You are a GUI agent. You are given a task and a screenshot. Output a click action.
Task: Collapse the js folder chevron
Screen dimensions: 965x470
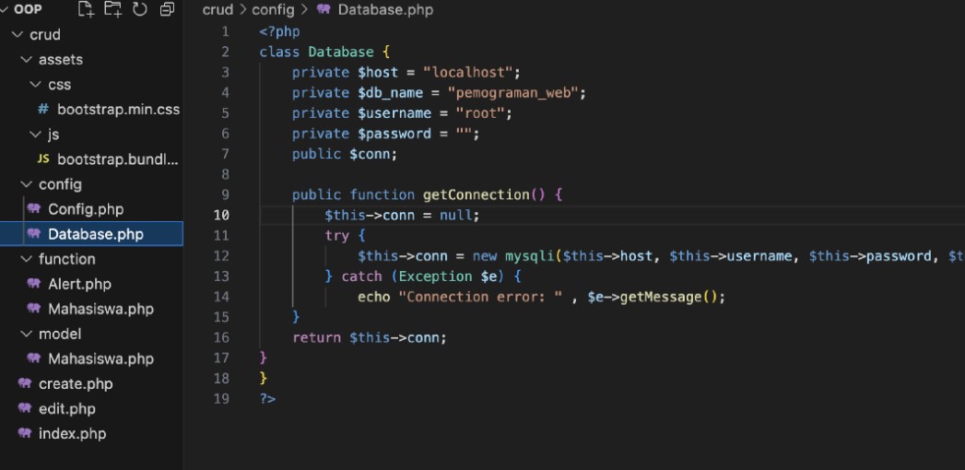point(36,135)
